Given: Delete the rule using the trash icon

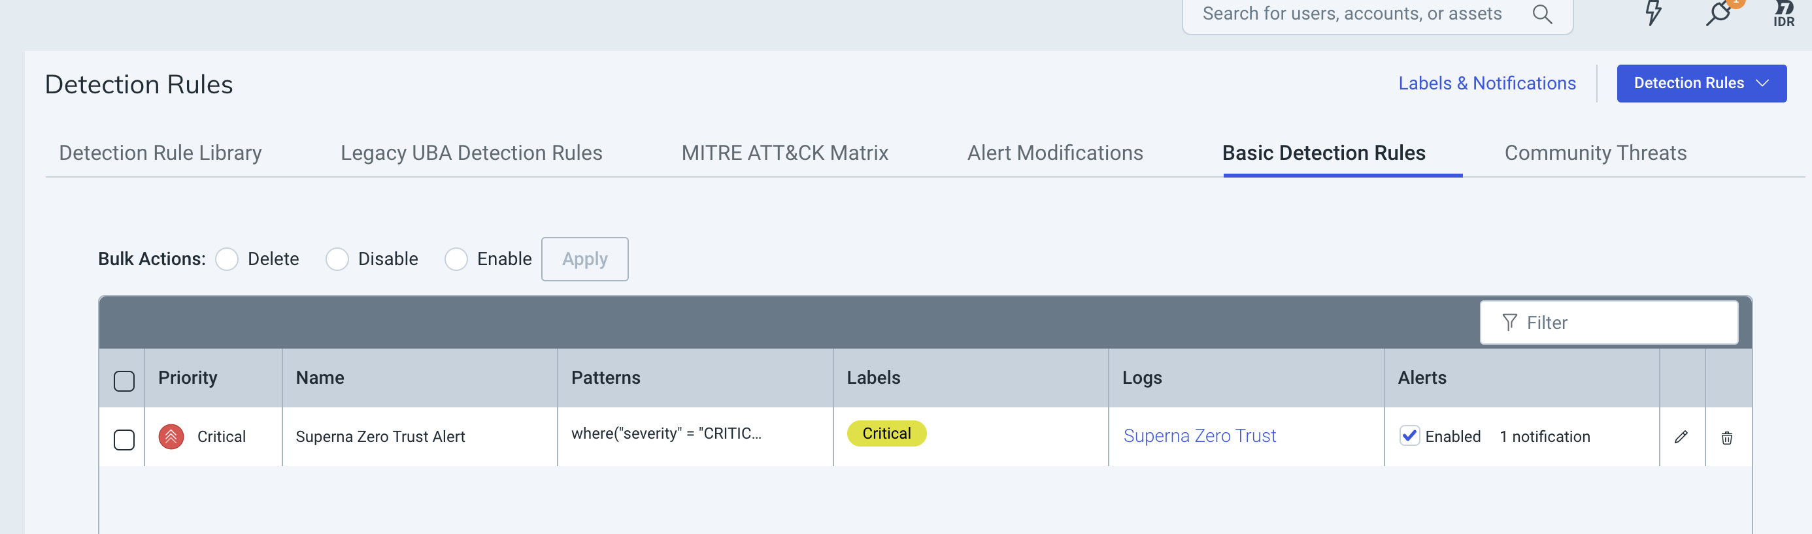Looking at the screenshot, I should pos(1728,438).
